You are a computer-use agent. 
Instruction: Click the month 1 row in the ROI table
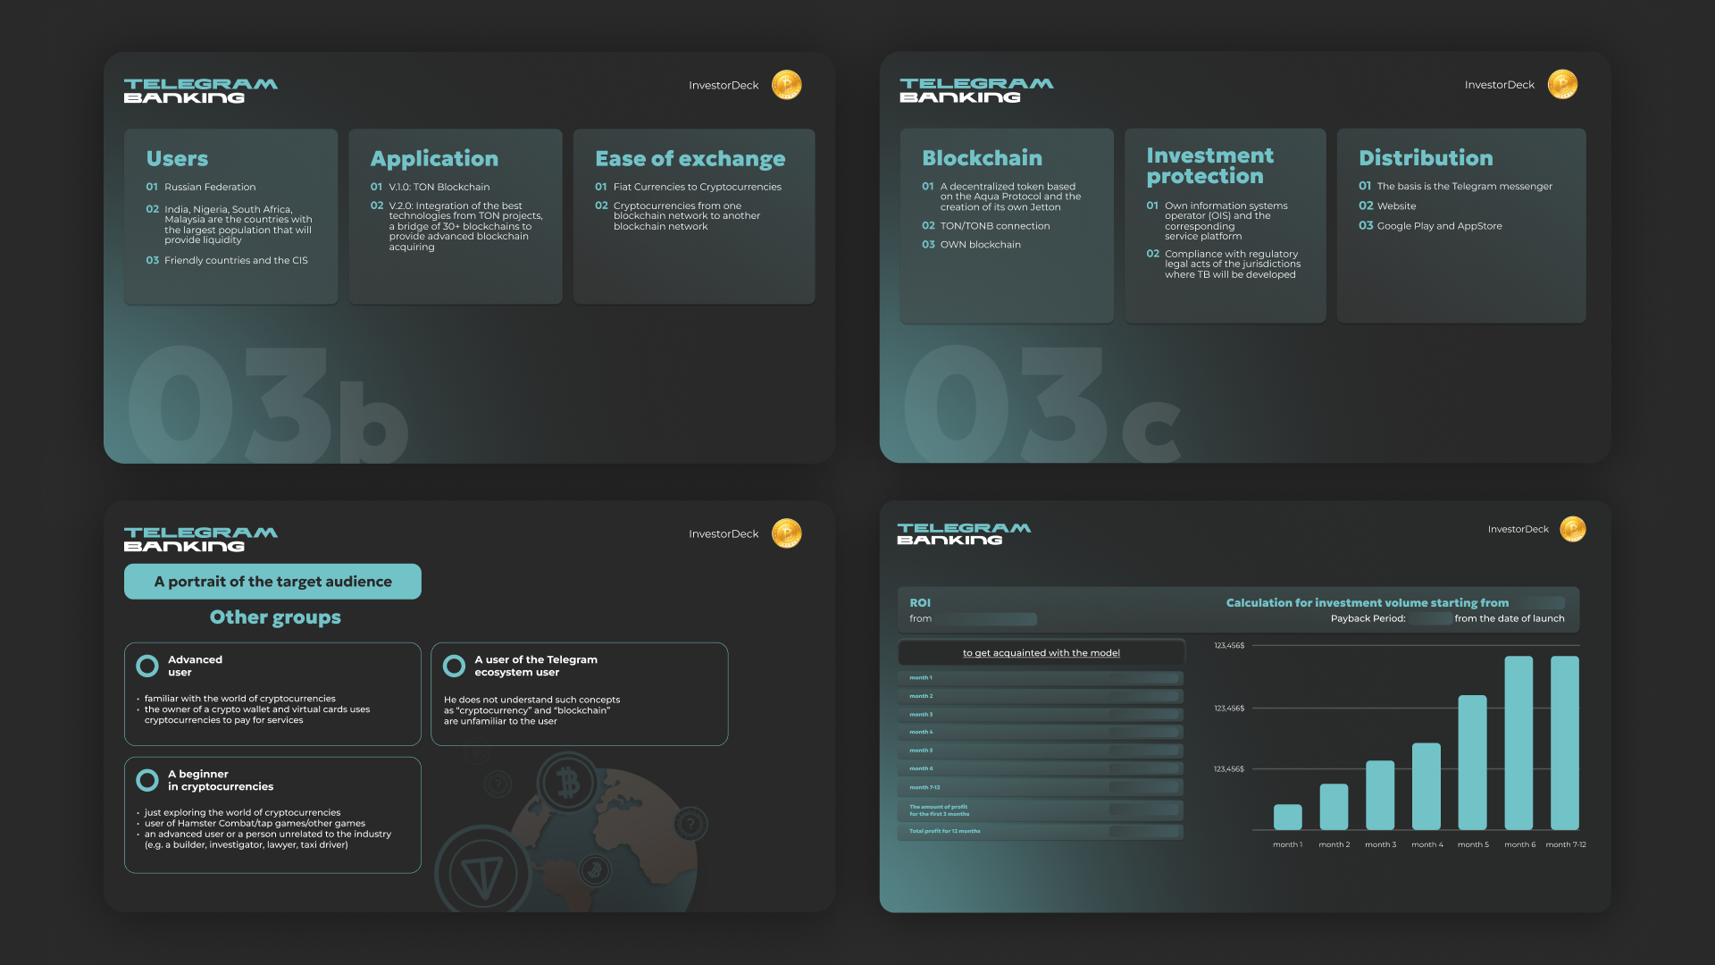point(1040,678)
